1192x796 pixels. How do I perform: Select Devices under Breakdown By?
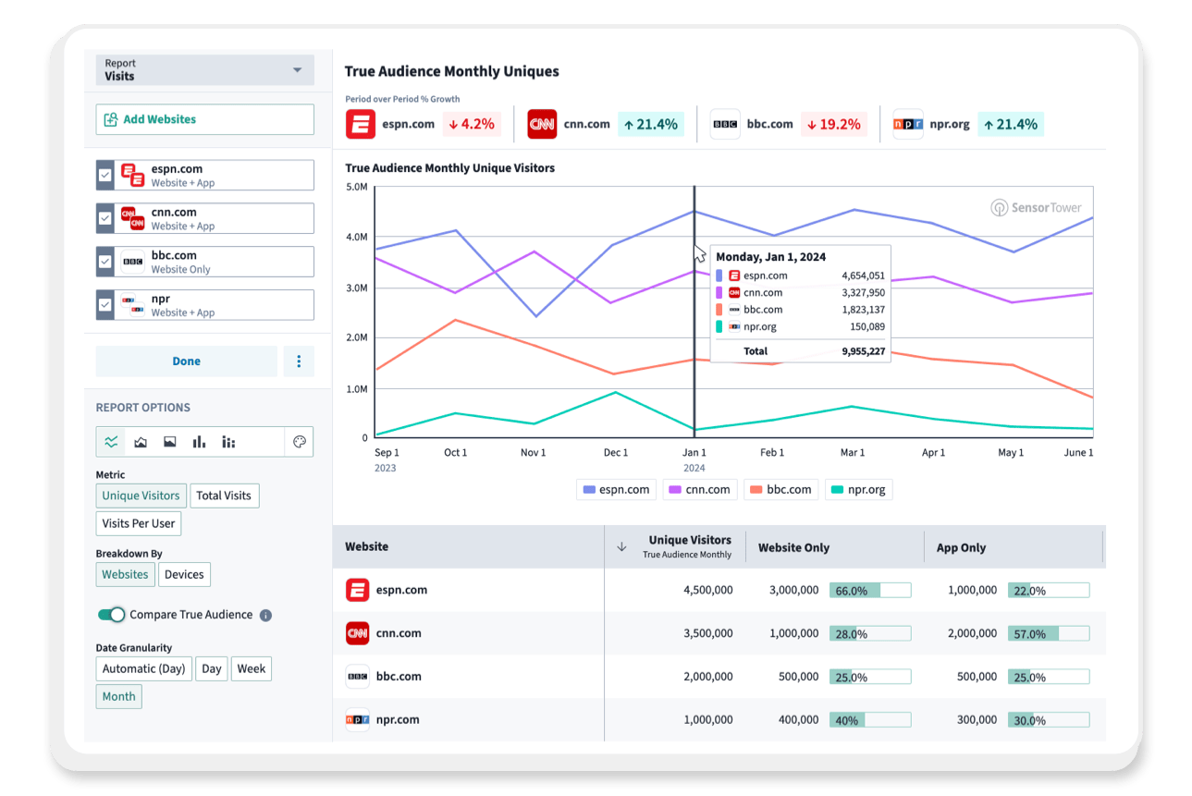click(184, 574)
